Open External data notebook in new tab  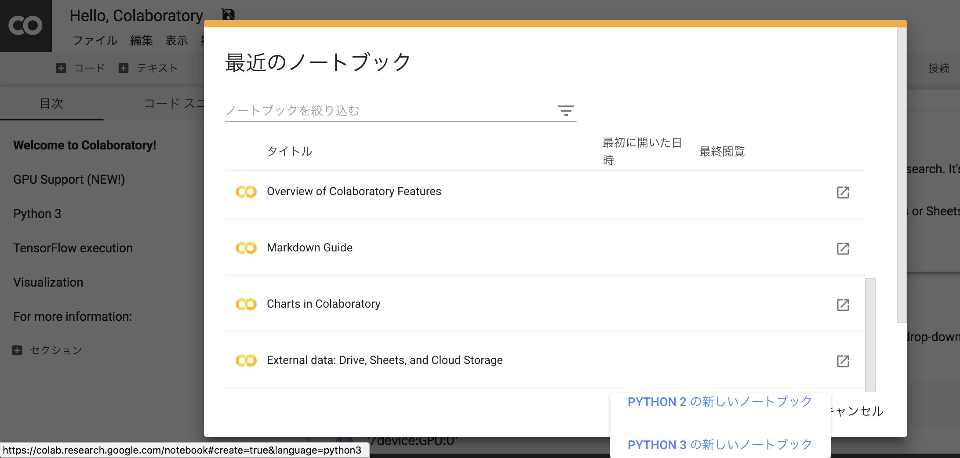(x=843, y=361)
